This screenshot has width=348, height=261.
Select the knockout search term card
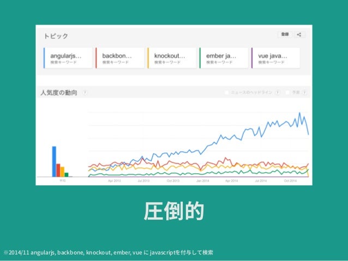(x=172, y=58)
